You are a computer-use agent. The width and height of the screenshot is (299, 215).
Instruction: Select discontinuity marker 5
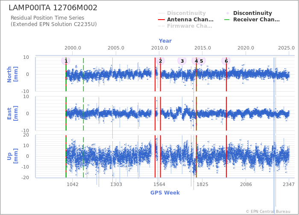click(x=202, y=61)
